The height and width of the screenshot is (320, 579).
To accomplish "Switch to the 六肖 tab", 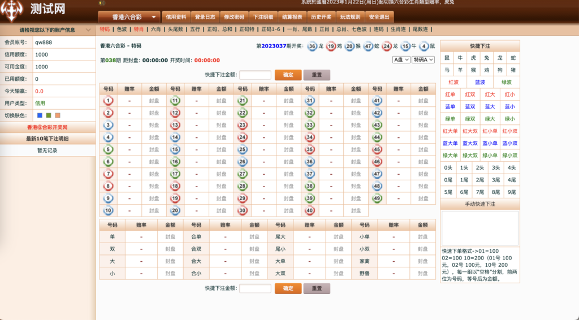I will pyautogui.click(x=155, y=29).
